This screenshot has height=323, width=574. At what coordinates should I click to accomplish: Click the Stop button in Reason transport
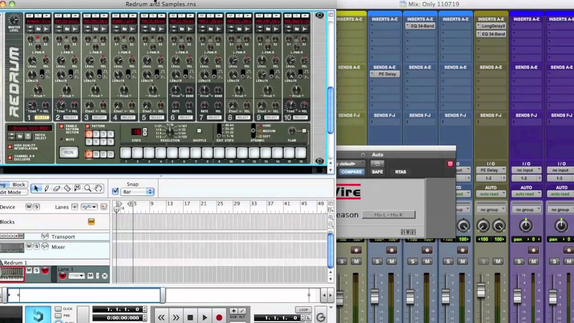pos(190,318)
